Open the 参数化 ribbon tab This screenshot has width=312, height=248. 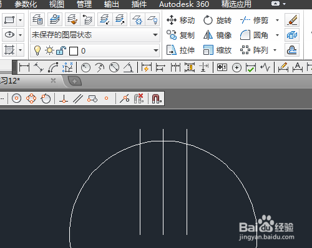click(26, 4)
